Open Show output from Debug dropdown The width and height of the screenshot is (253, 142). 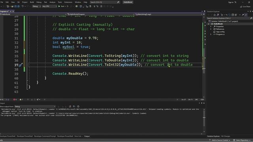pos(35,106)
